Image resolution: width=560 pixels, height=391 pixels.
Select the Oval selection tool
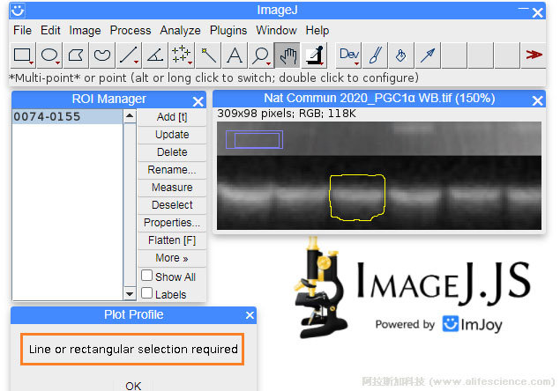[x=49, y=55]
